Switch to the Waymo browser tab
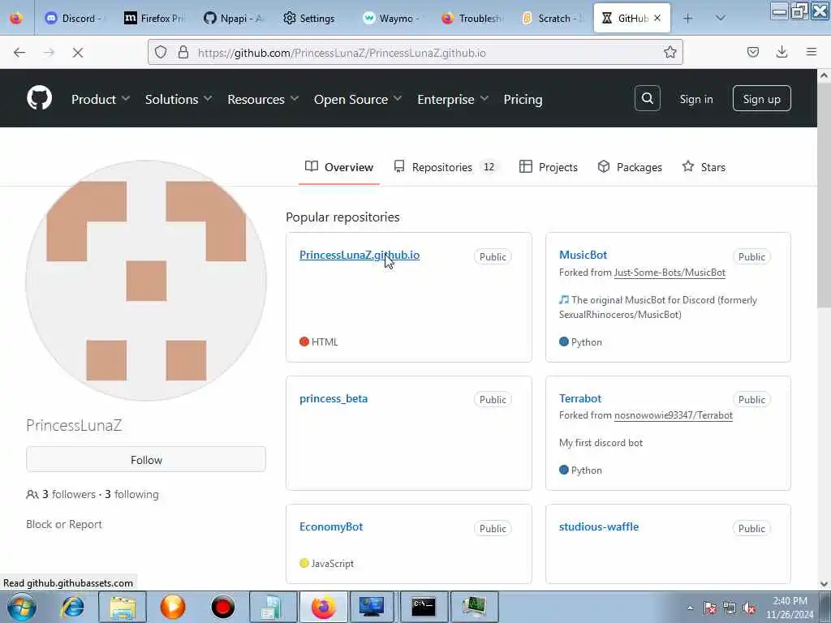The height and width of the screenshot is (623, 831). [390, 18]
